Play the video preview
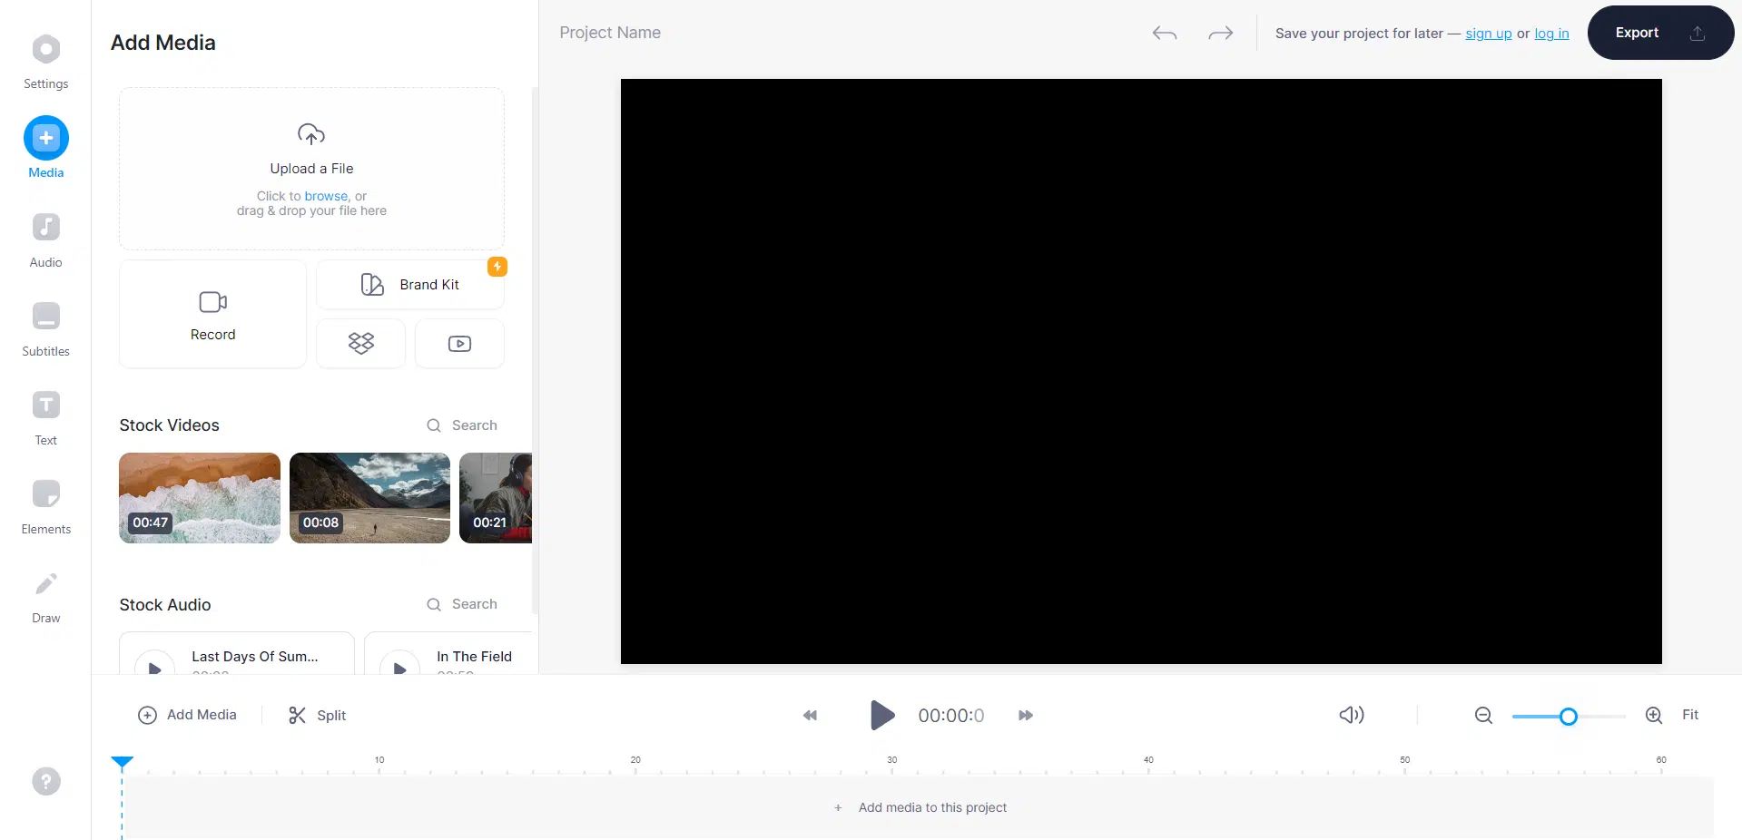The height and width of the screenshot is (840, 1742). coord(880,715)
